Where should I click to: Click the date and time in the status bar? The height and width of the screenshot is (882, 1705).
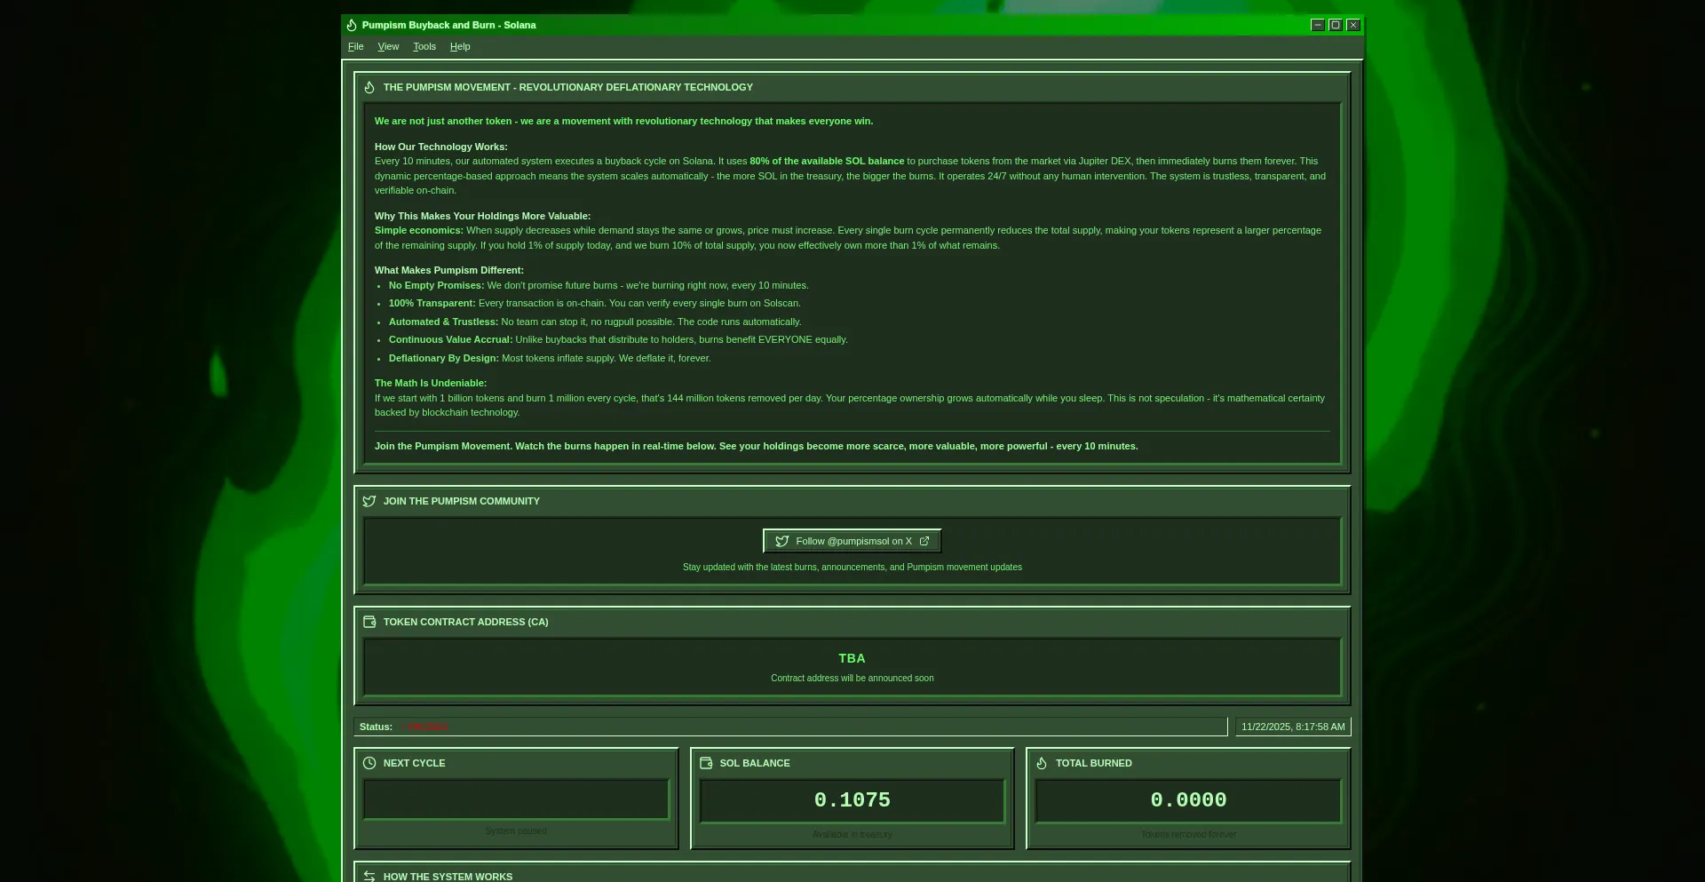(1293, 727)
